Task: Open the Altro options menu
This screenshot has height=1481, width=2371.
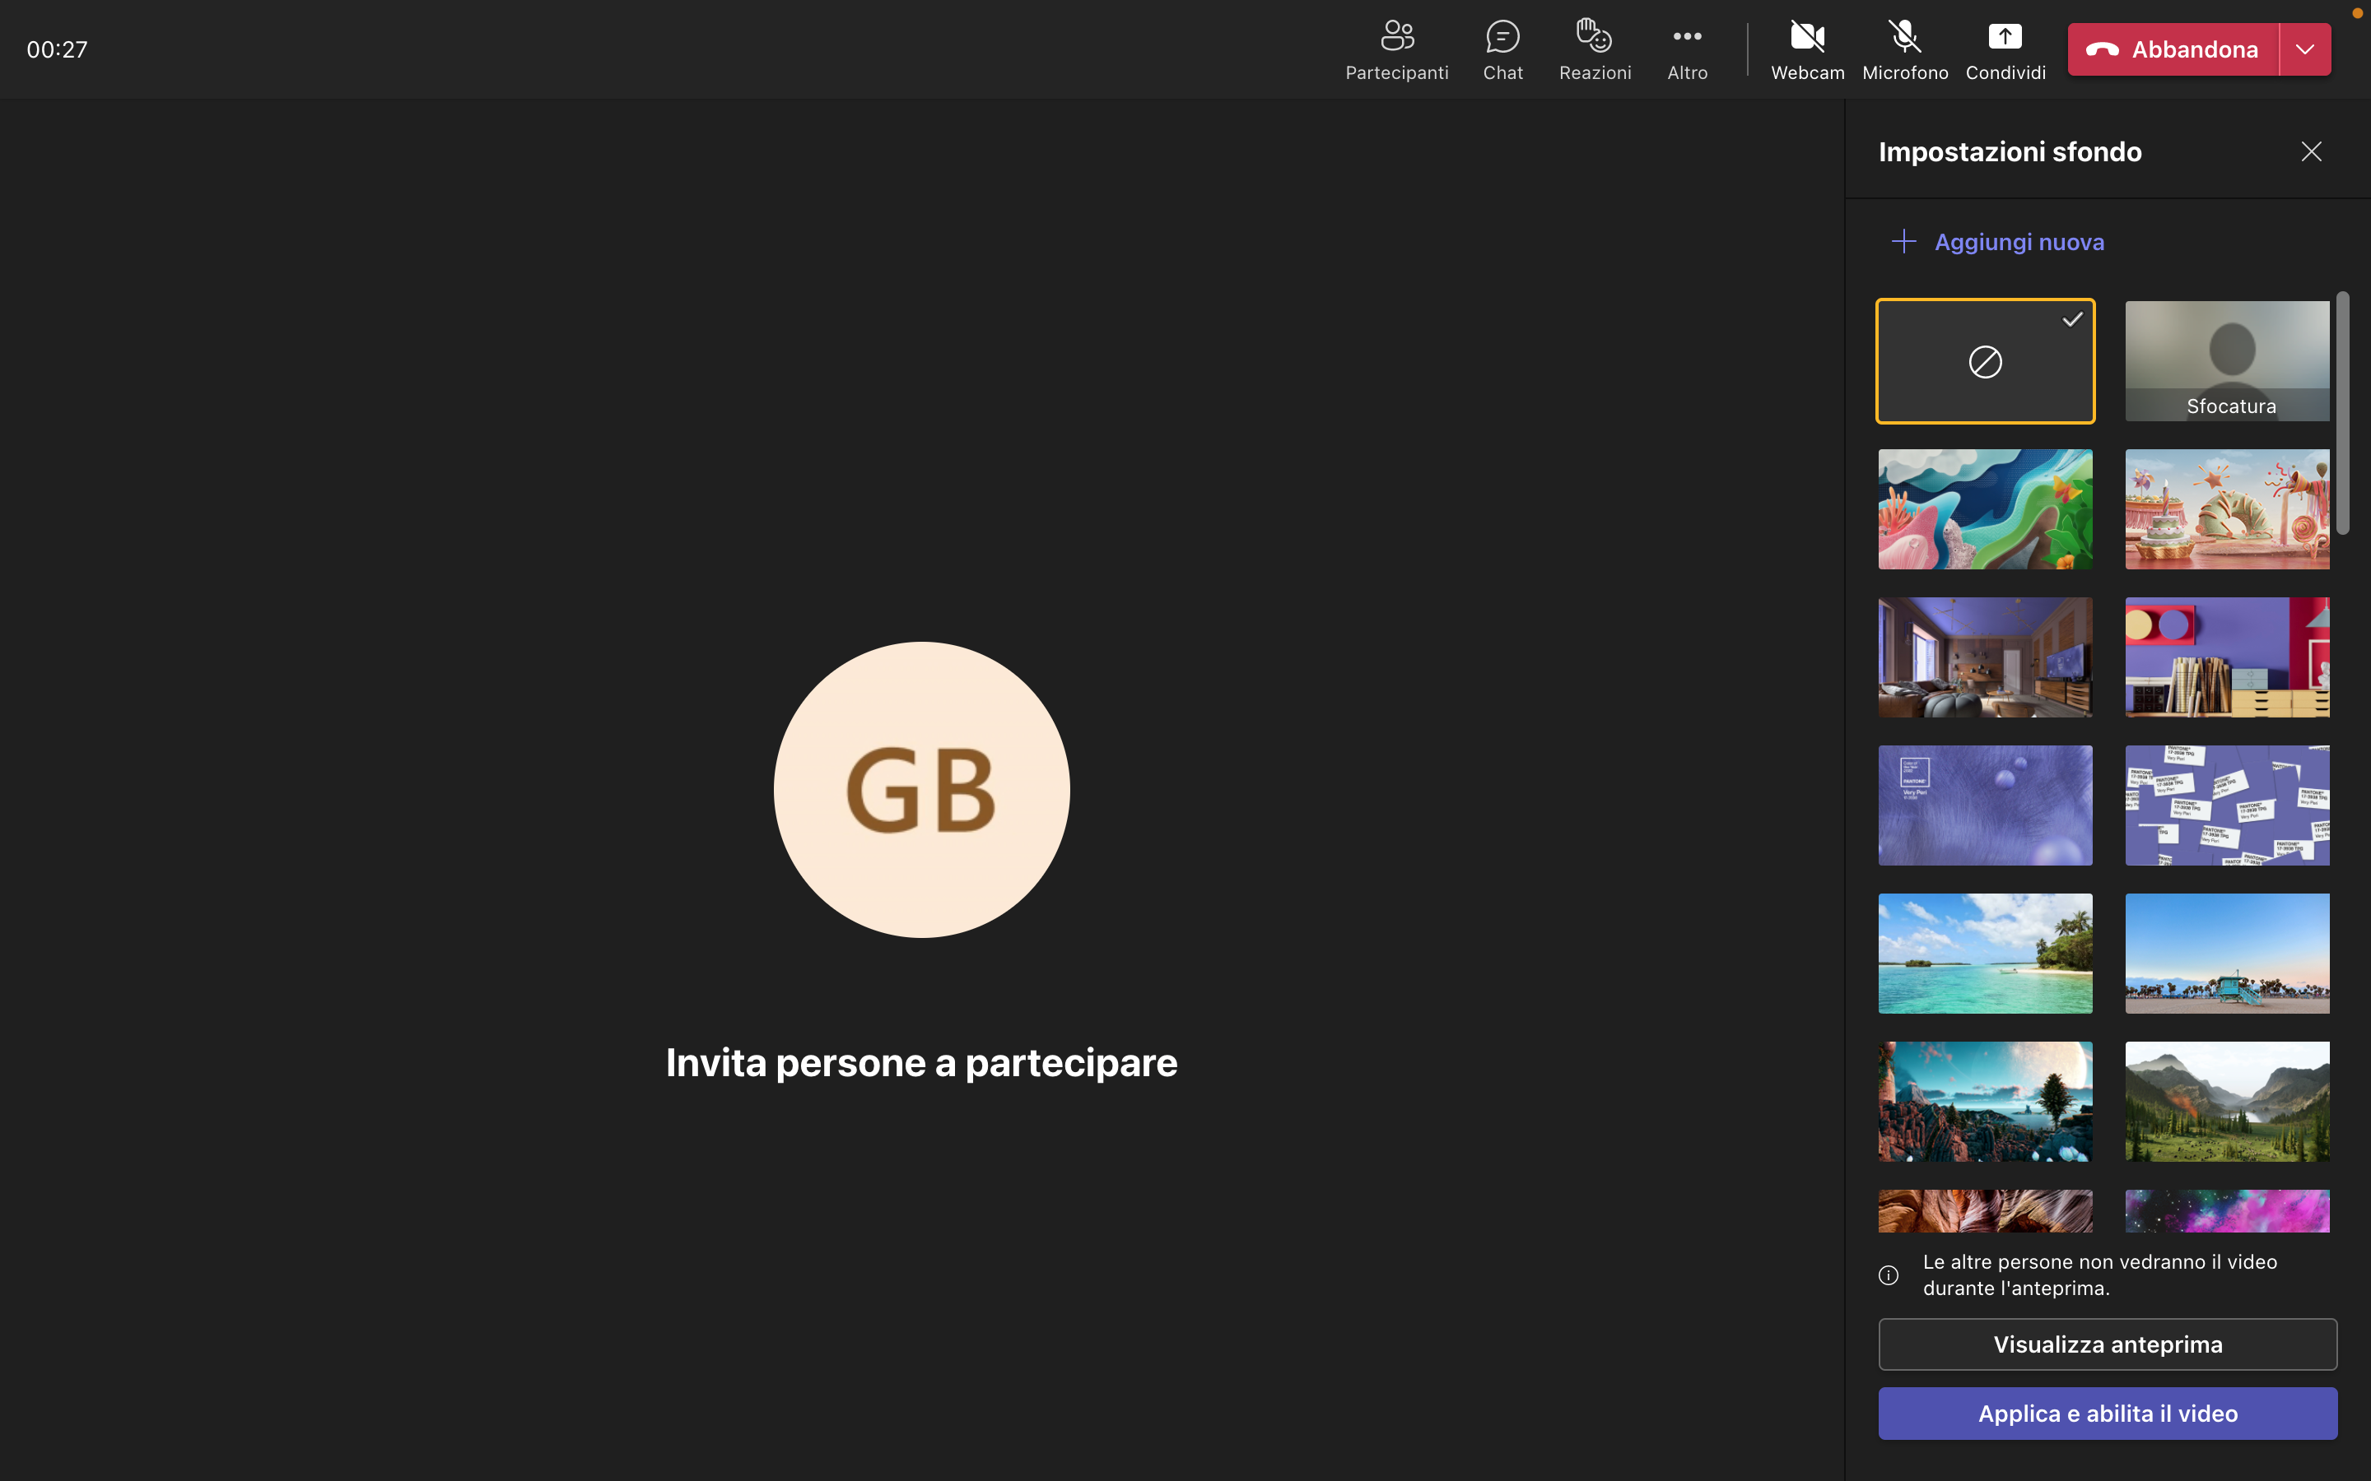Action: 1686,49
